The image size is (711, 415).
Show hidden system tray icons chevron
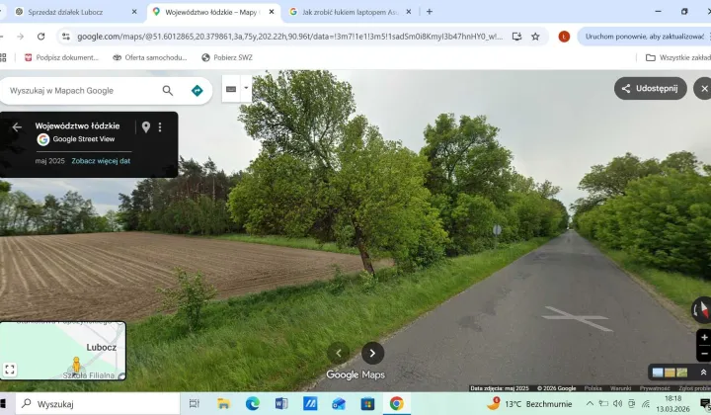pos(590,404)
